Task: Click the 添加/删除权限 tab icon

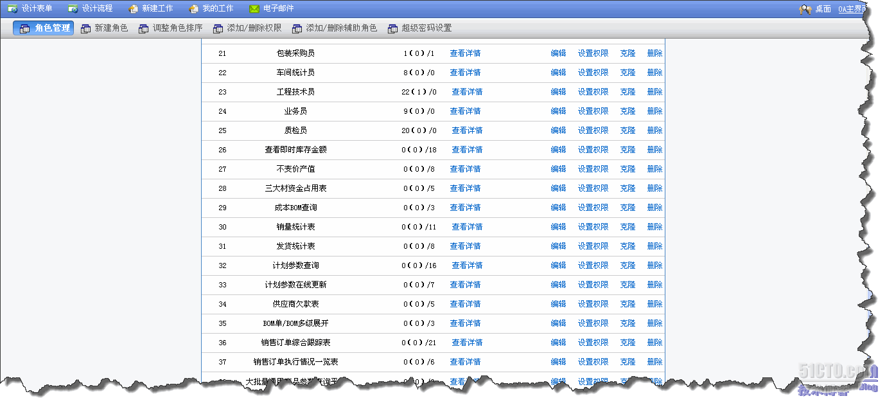Action: tap(218, 29)
